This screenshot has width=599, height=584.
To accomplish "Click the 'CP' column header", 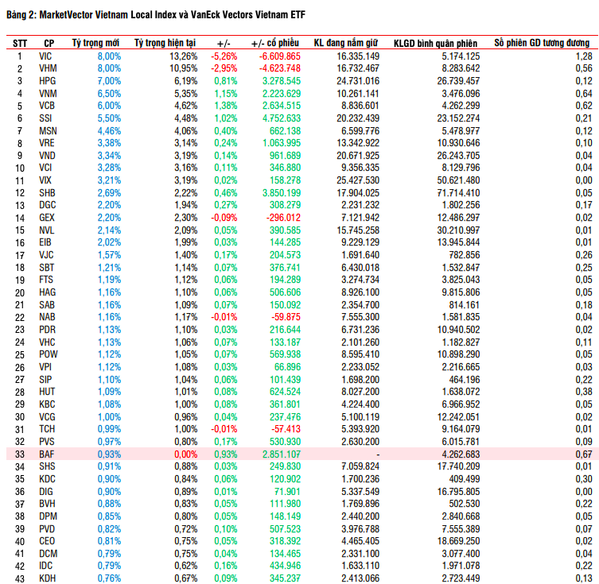I will (49, 43).
